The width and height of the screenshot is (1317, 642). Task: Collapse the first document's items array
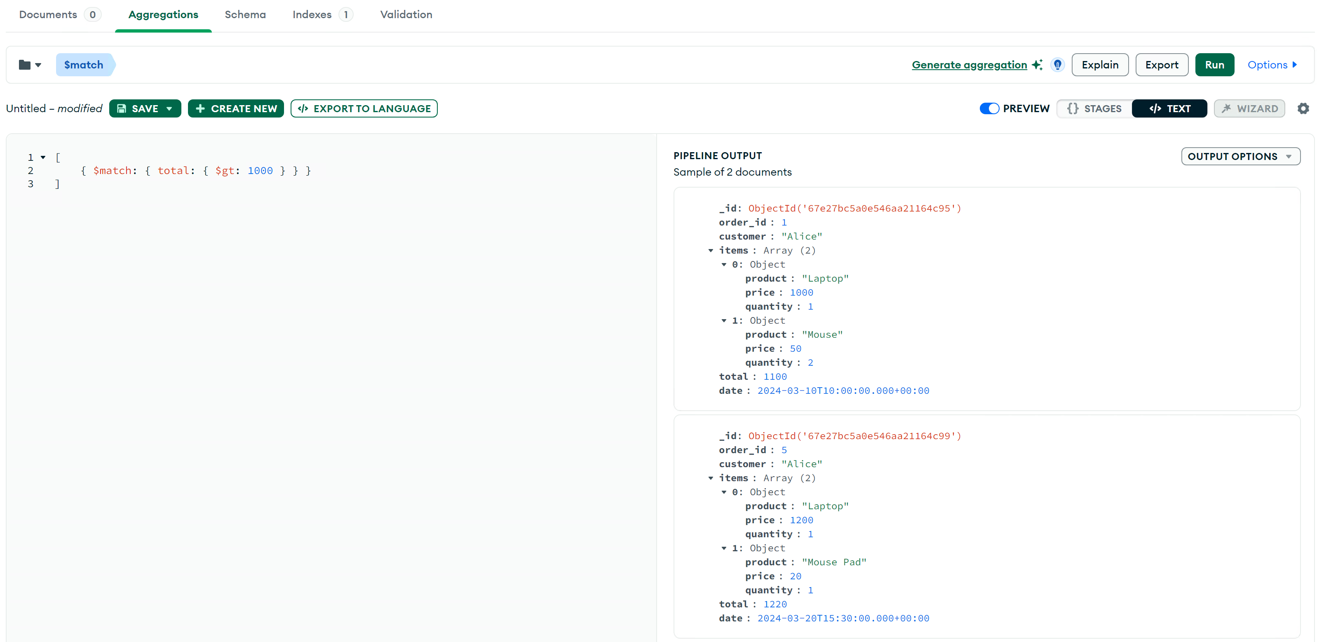(x=711, y=251)
